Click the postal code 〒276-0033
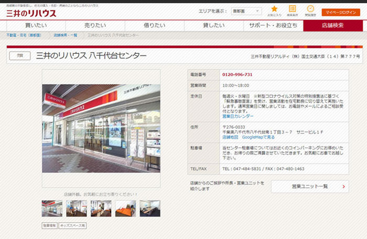This screenshot has height=239, width=367. click(x=234, y=127)
